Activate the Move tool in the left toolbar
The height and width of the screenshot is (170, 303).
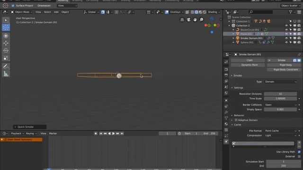tap(6, 43)
